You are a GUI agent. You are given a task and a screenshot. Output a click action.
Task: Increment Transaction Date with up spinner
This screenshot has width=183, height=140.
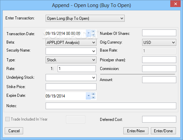(x=93, y=31)
